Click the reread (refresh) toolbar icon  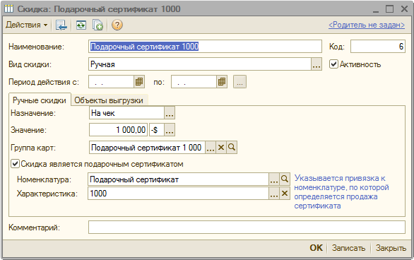pyautogui.click(x=81, y=25)
